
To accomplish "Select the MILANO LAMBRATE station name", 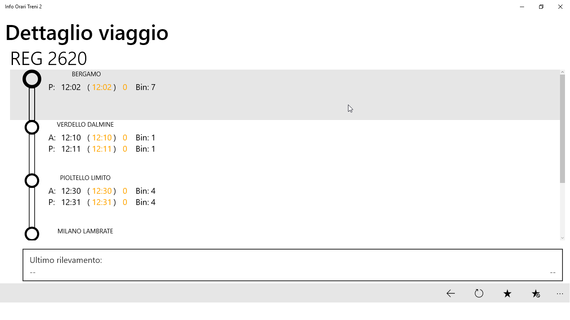I will pyautogui.click(x=85, y=231).
